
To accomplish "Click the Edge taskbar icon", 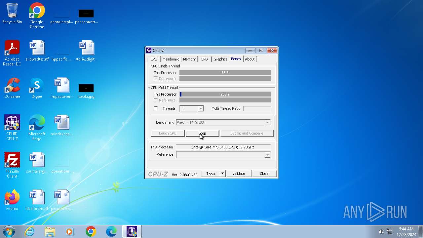I will [x=111, y=231].
